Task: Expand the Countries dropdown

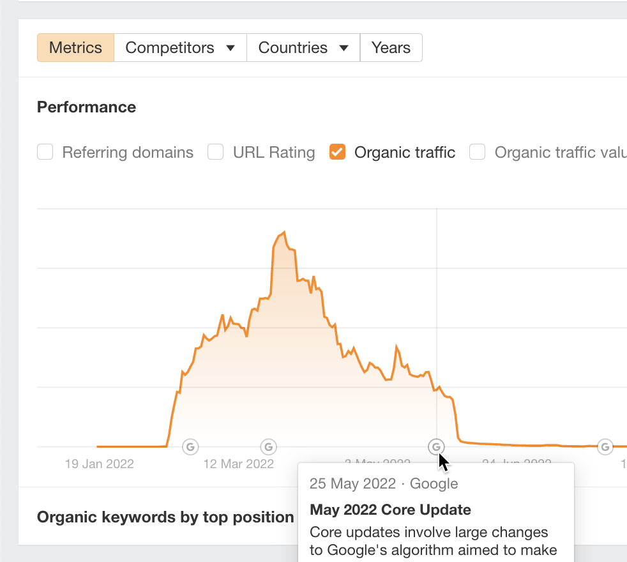Action: coord(303,48)
